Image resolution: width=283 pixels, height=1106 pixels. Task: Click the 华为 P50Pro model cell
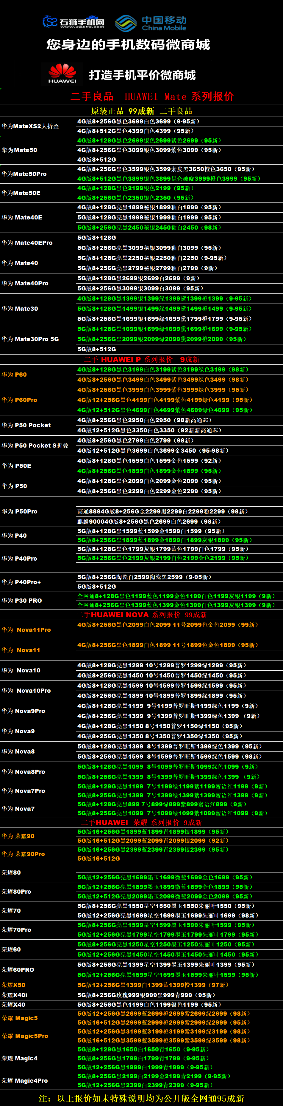point(38,511)
